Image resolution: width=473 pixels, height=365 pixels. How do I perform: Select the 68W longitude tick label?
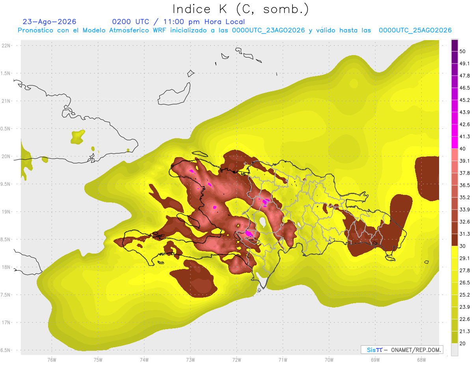(x=421, y=360)
